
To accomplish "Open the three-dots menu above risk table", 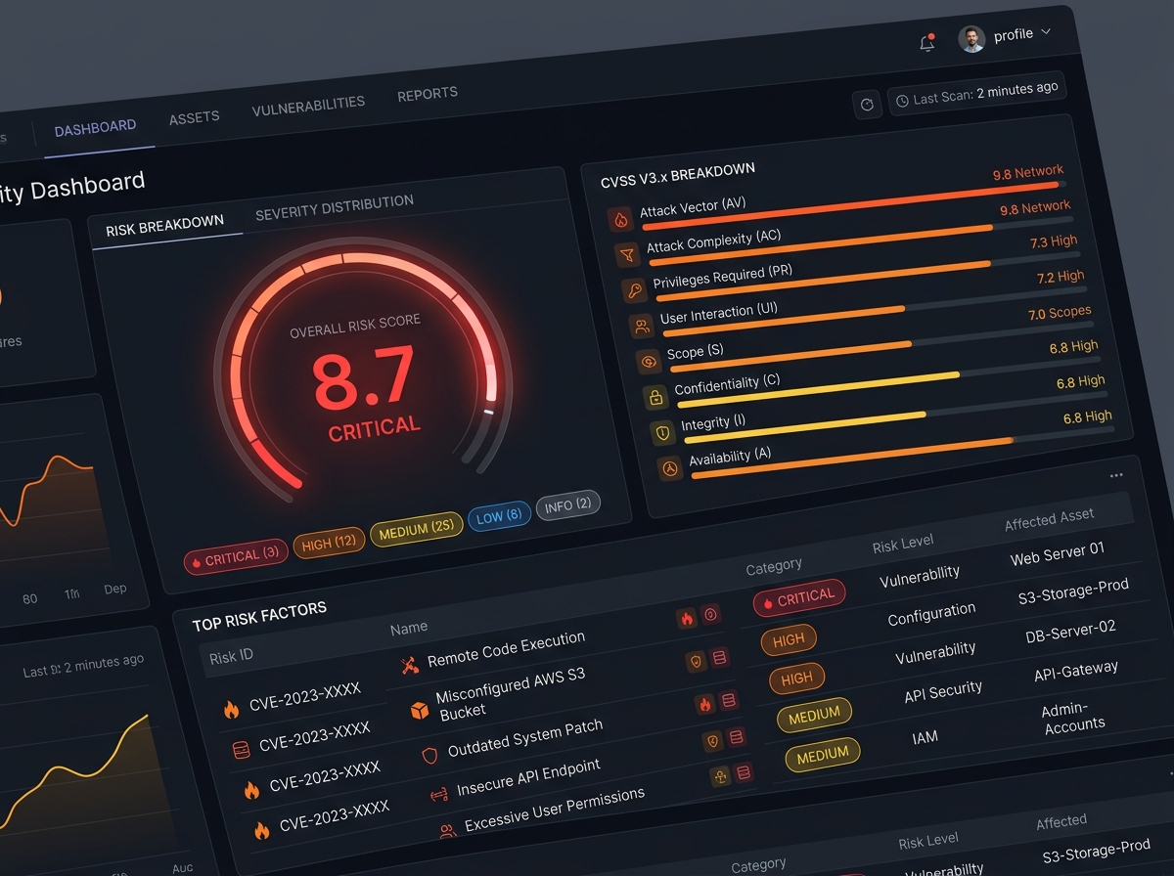I will 1116,476.
